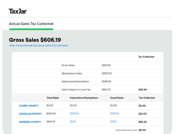Select the Actual Sales Tax Collected tab

tap(31, 24)
